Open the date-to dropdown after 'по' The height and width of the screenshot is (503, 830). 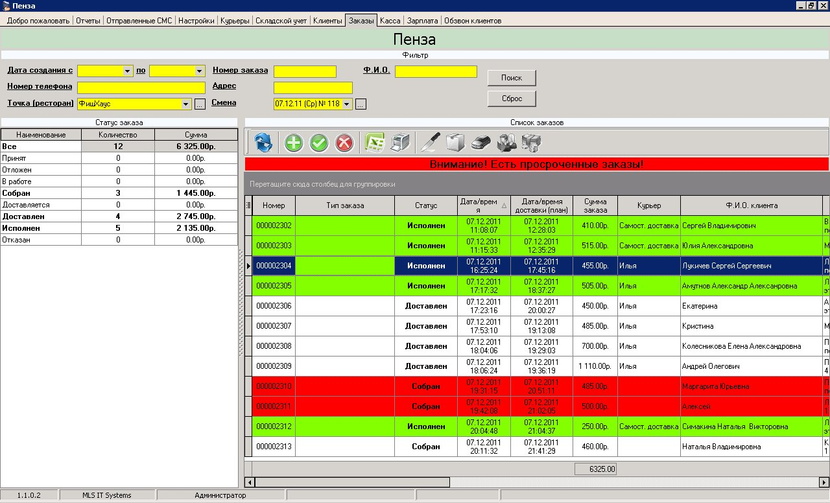[x=200, y=71]
